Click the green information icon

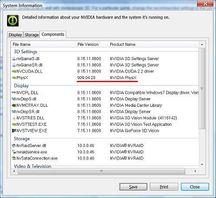[13, 21]
